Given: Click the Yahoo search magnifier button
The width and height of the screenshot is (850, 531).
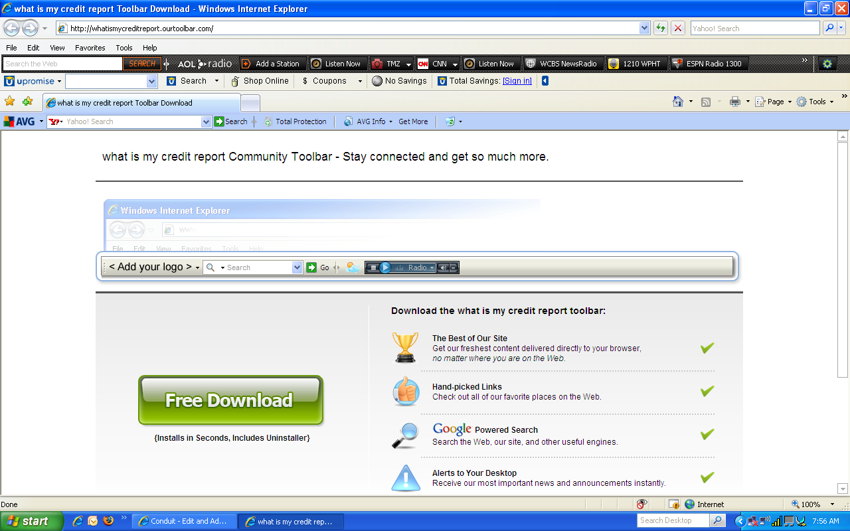Looking at the screenshot, I should tap(829, 28).
